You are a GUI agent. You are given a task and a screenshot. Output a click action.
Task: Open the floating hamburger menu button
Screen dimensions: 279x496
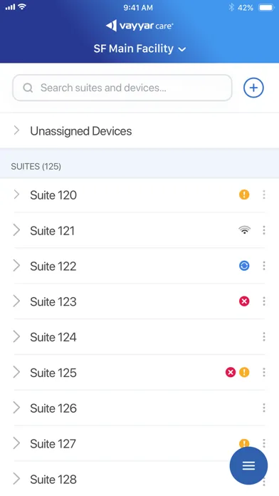[x=248, y=465]
